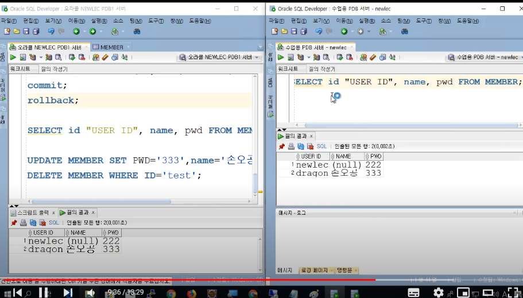Click print icon in left query result toolbar
This screenshot has width=523, height=298.
tap(24, 223)
